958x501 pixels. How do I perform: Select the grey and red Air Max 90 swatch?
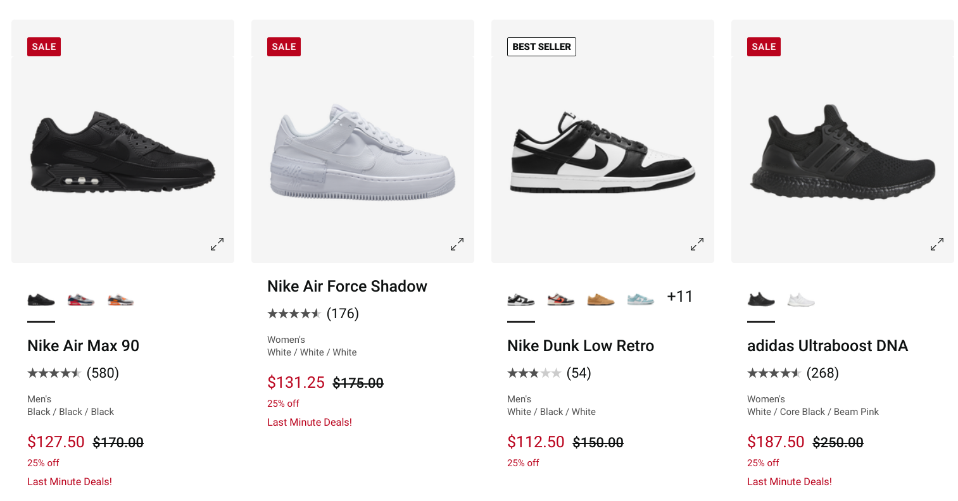tap(81, 300)
